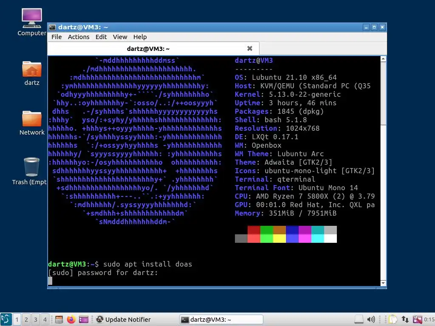435x326 pixels.
Task: Click the terminal input cursor block
Action: point(50,281)
